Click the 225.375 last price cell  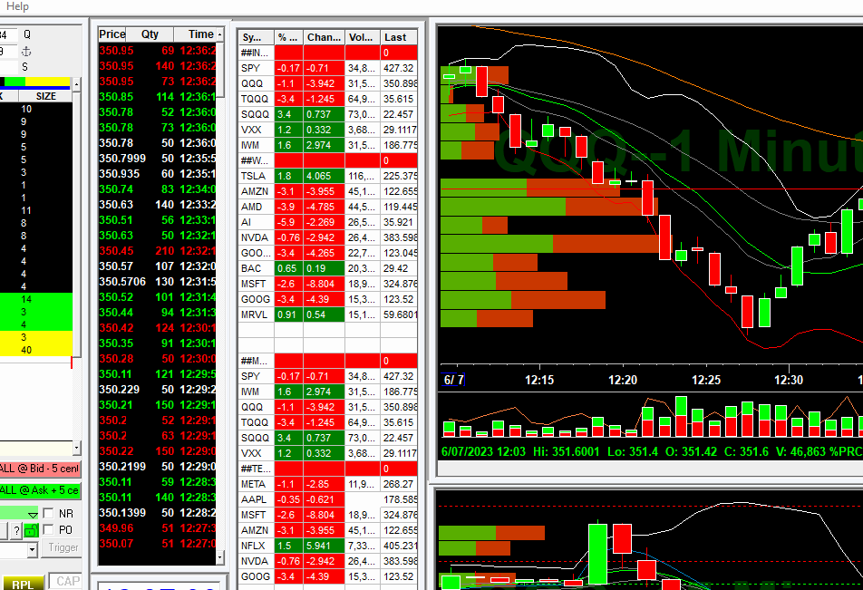click(399, 176)
